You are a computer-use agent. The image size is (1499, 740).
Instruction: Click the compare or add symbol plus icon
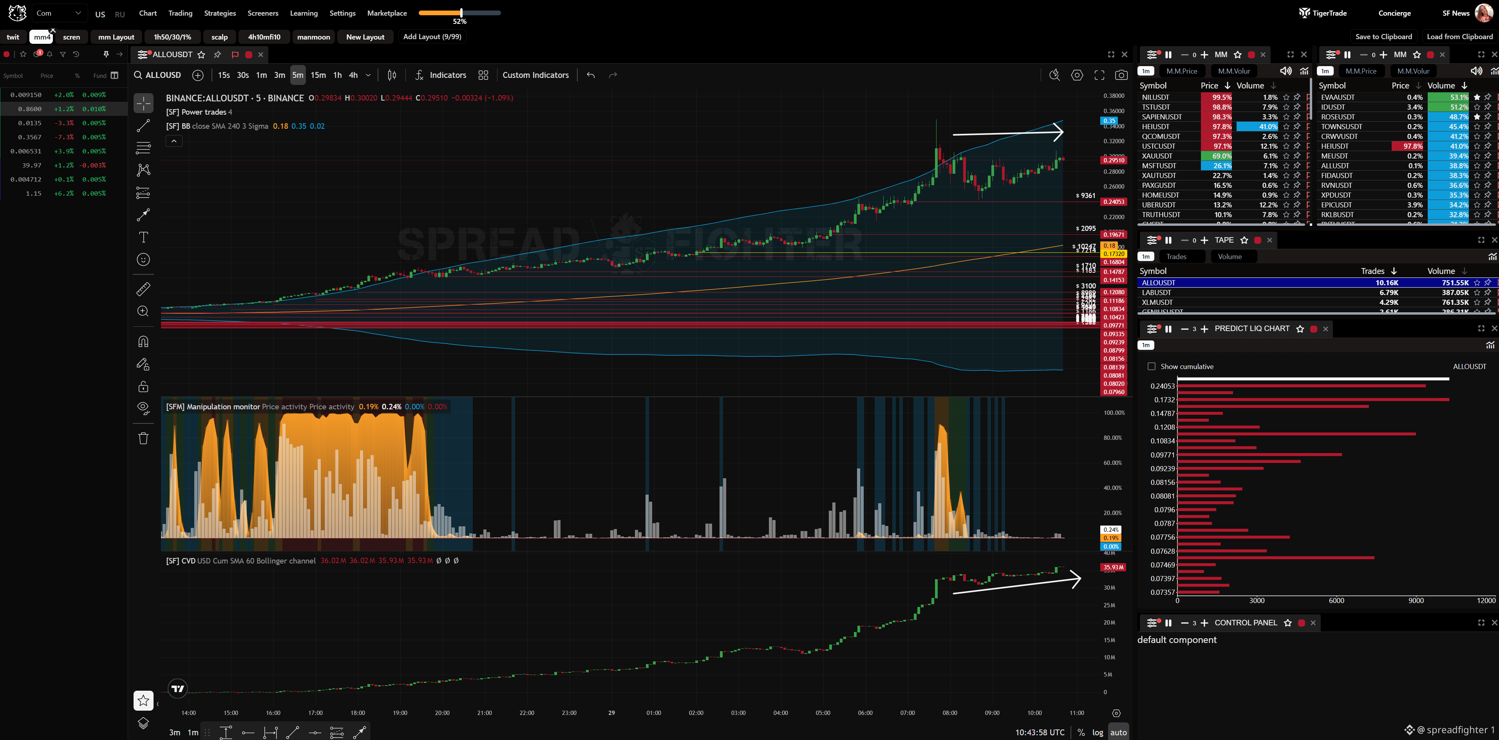click(198, 75)
